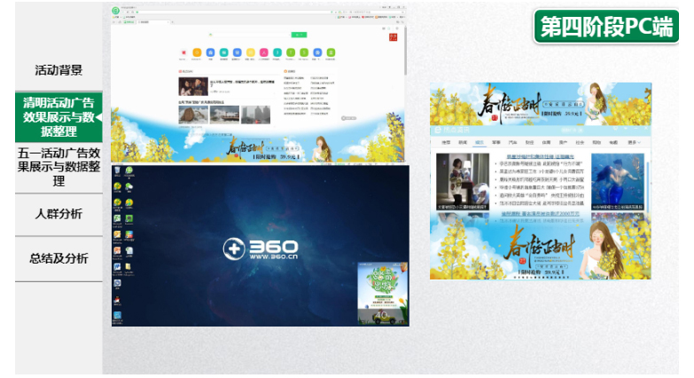Image resolution: width=694 pixels, height=378 pixels.
Task: Click the 第四阶段PC端 green title badge
Action: [x=605, y=27]
